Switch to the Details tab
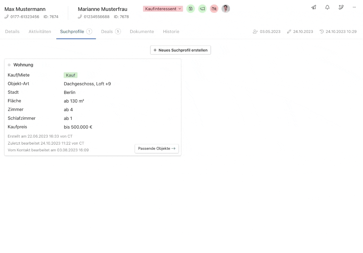The width and height of the screenshot is (363, 253). coord(12,31)
